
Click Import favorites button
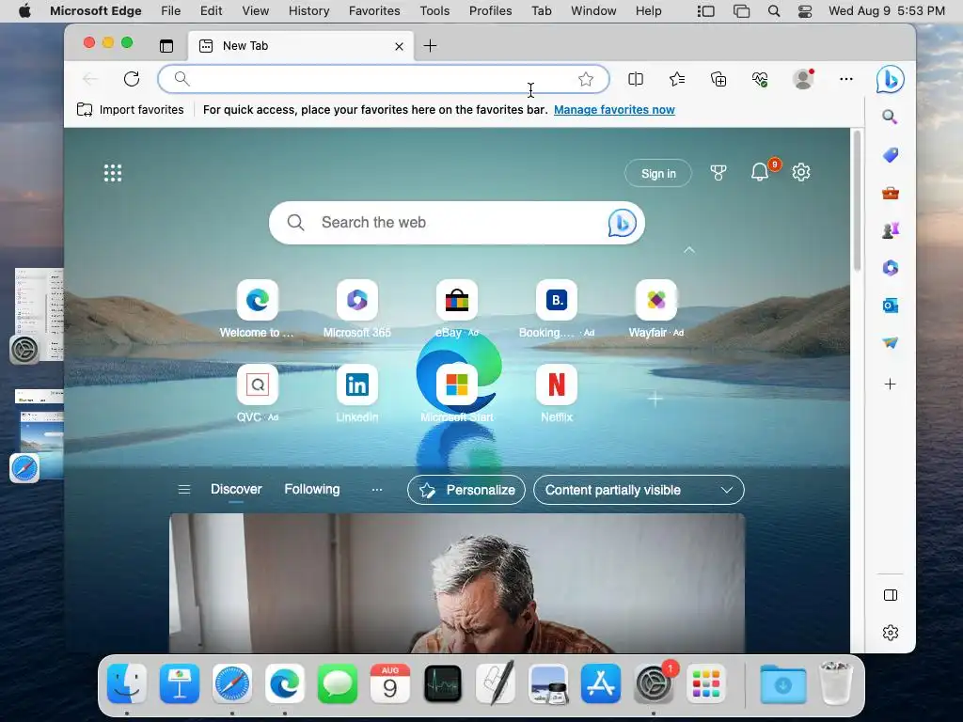coord(130,110)
